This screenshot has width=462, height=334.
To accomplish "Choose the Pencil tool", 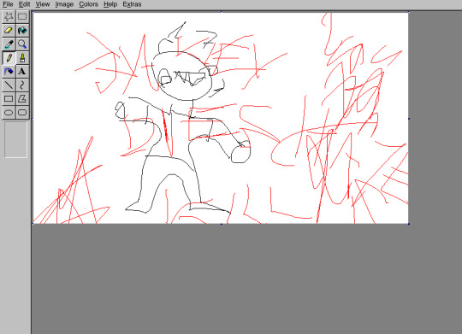I will tap(9, 58).
